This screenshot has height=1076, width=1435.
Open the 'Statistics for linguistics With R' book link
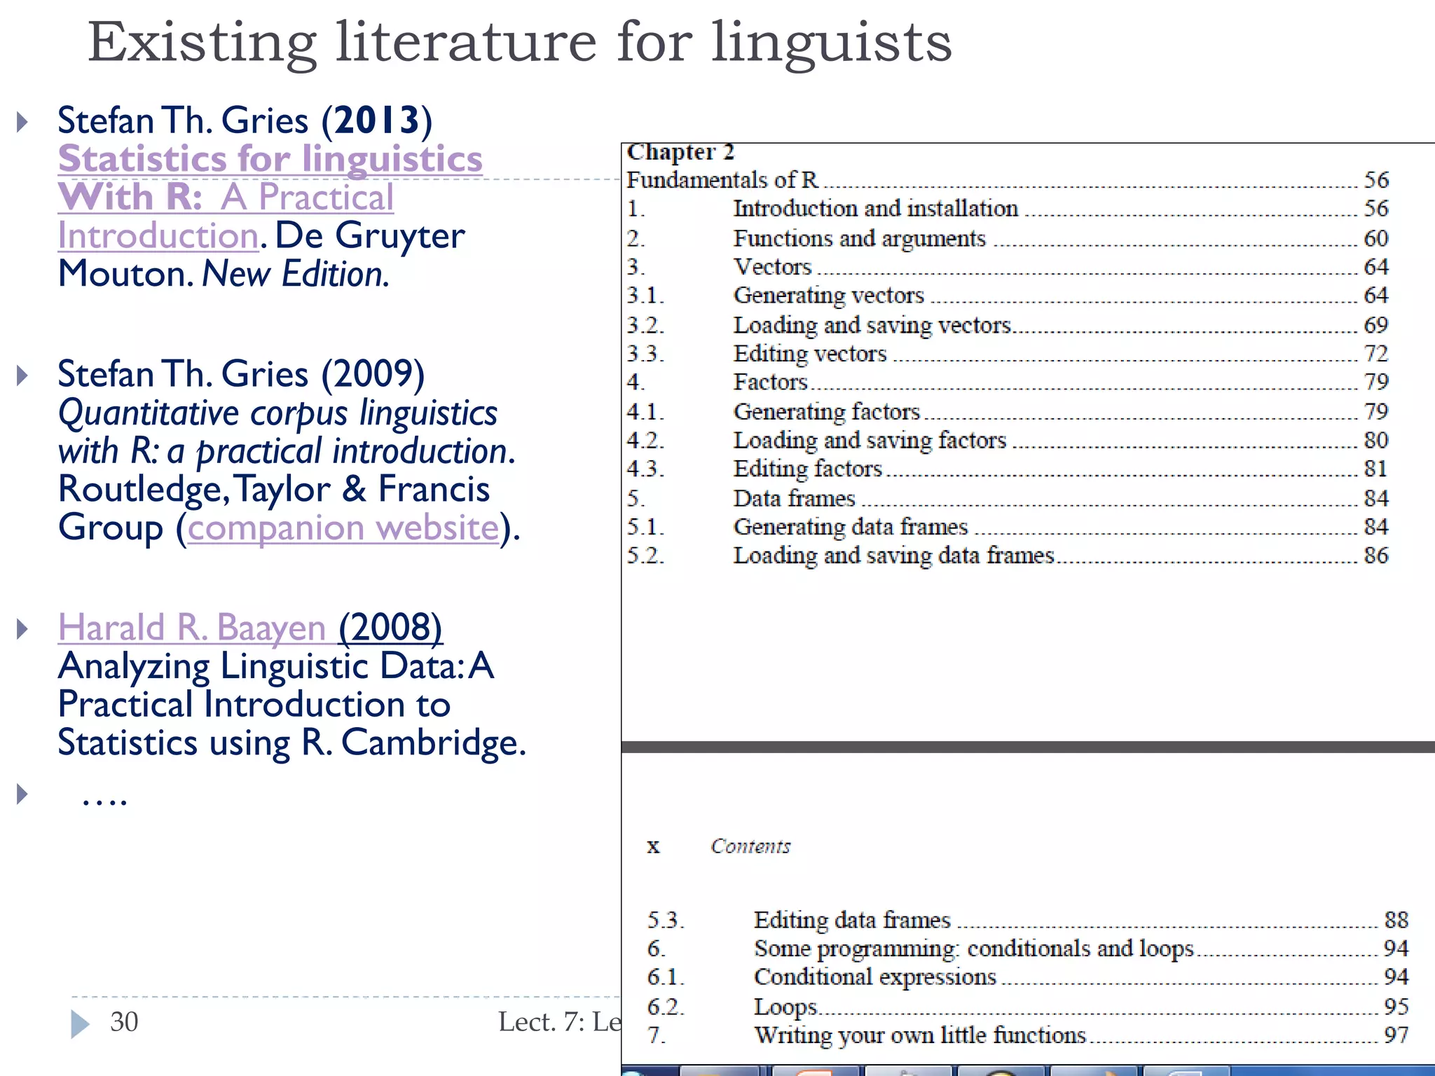coord(270,197)
